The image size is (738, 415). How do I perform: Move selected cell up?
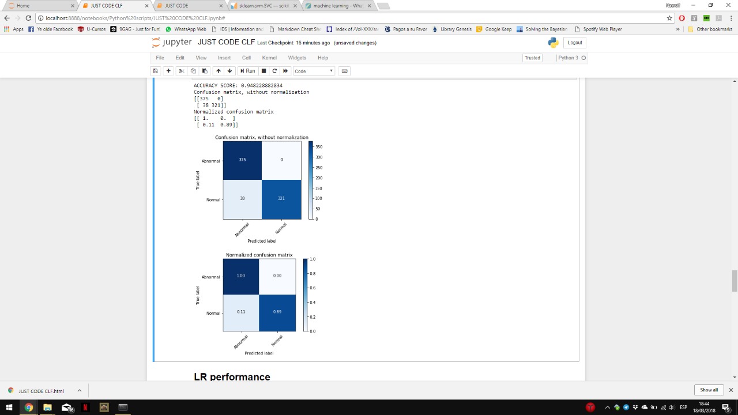click(x=218, y=71)
